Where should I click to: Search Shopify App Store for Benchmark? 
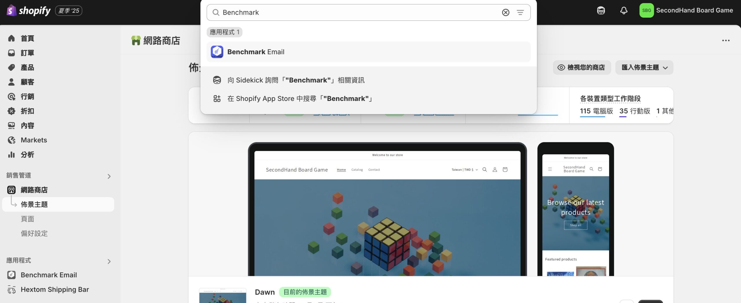click(x=368, y=99)
